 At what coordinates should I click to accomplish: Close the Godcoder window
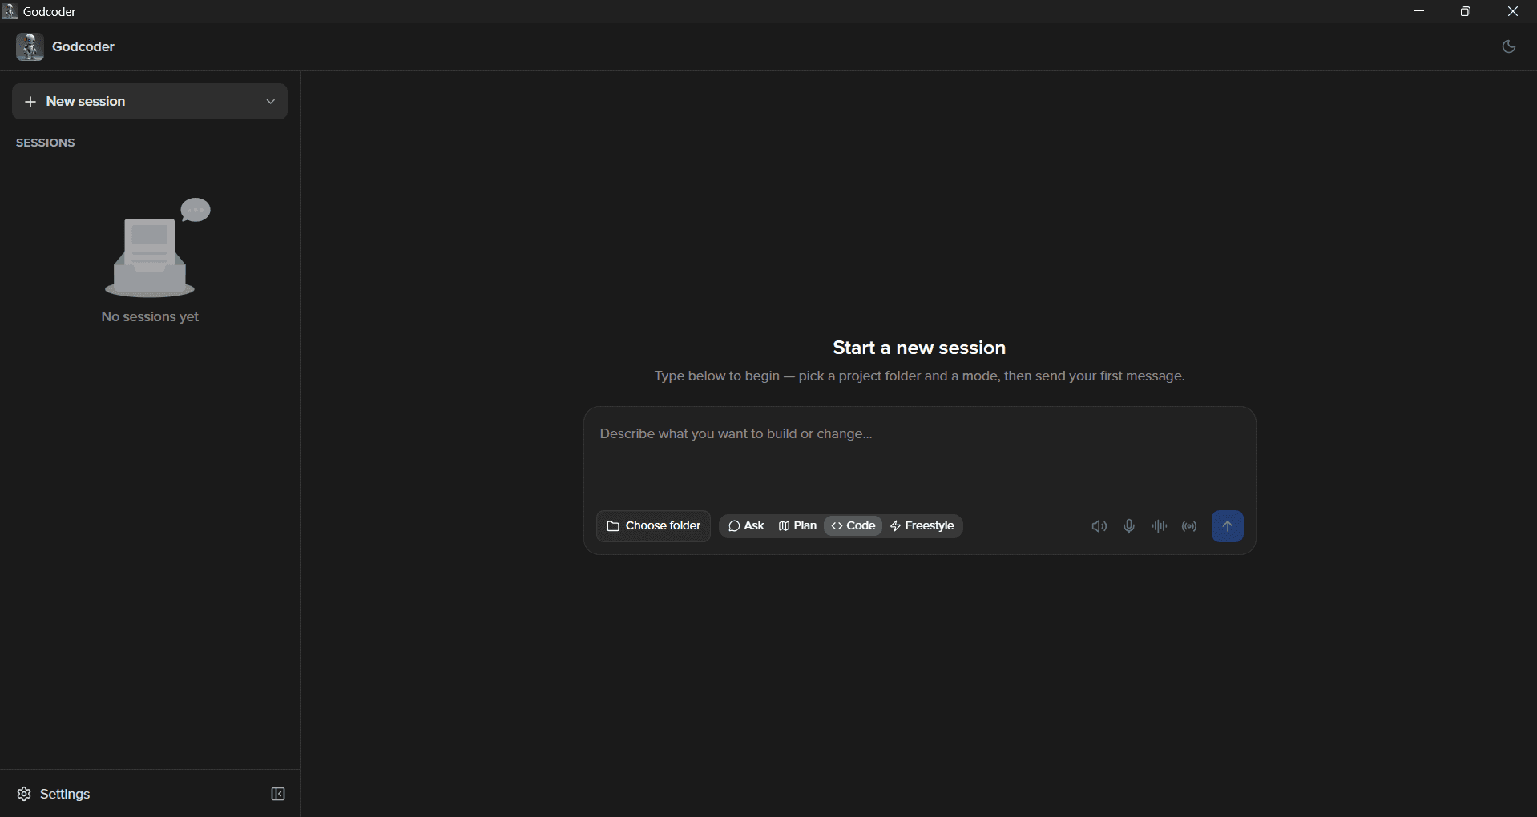(1513, 11)
